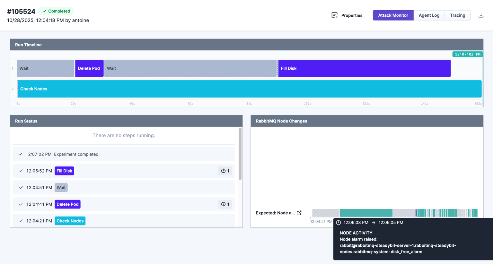The height and width of the screenshot is (264, 493).
Task: Select the Attack Monitor tab
Action: 393,15
